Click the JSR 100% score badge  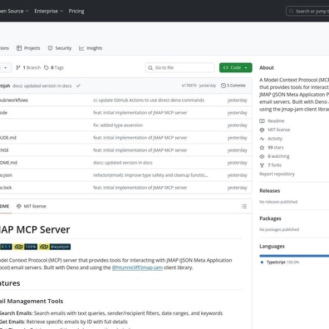coord(26,247)
